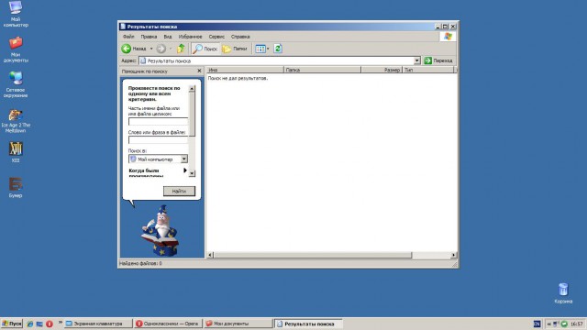Screen dimensions: 587x330
Task: Click the green Назад back arrow
Action: coord(127,49)
